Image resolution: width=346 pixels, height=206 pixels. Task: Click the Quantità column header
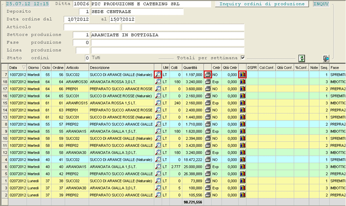[x=193, y=68]
